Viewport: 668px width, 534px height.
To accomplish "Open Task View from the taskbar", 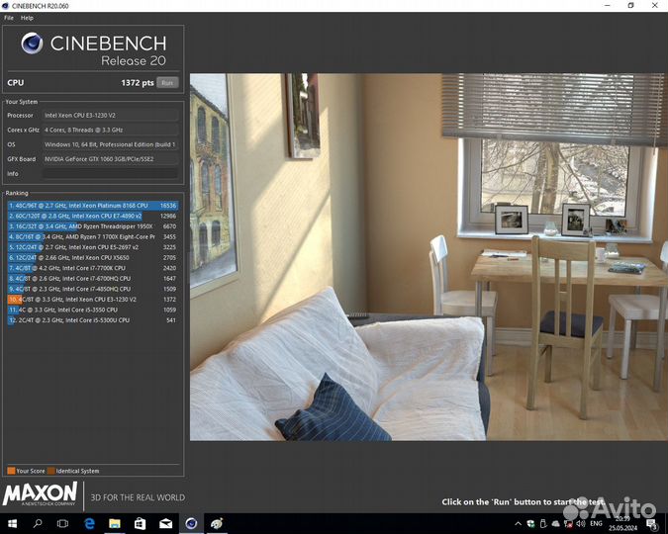I will pos(63,523).
